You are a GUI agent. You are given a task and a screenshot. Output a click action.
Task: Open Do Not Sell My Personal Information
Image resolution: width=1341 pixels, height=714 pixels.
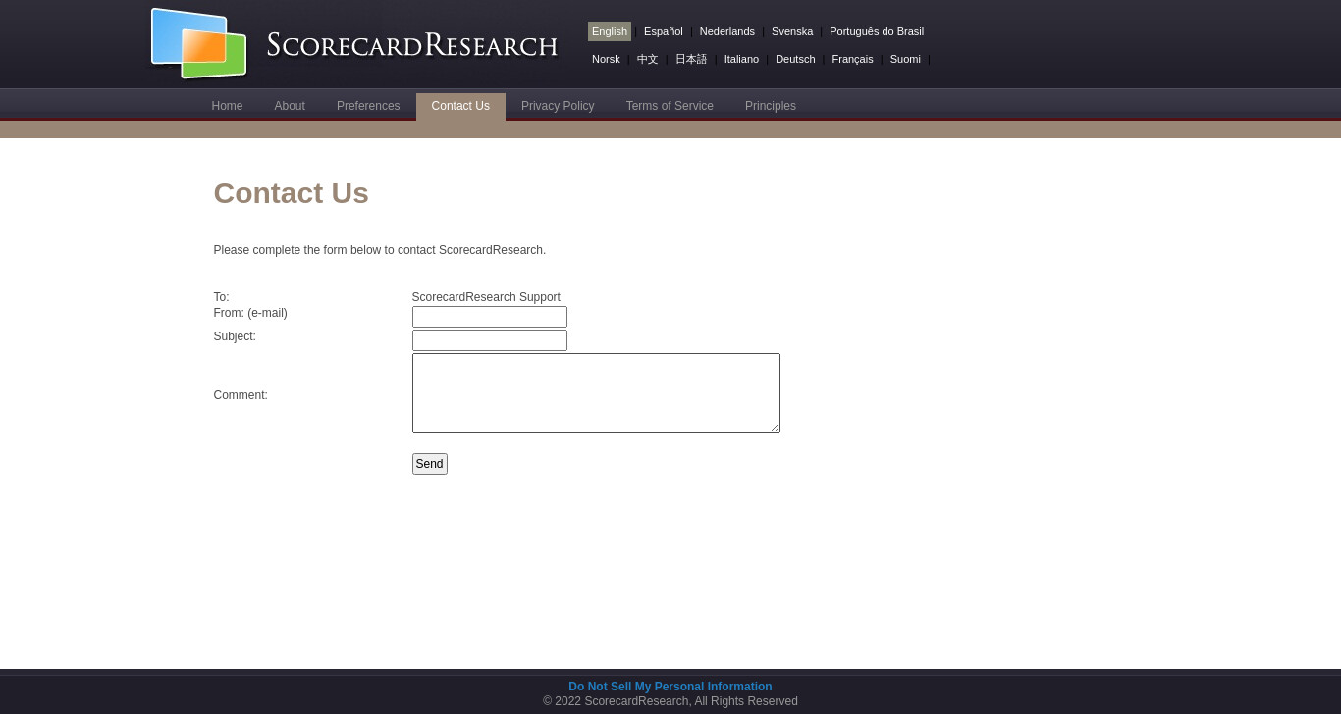670,687
